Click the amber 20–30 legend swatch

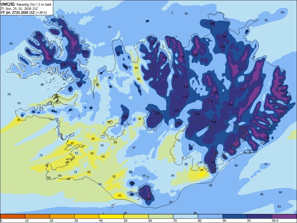click(62, 216)
